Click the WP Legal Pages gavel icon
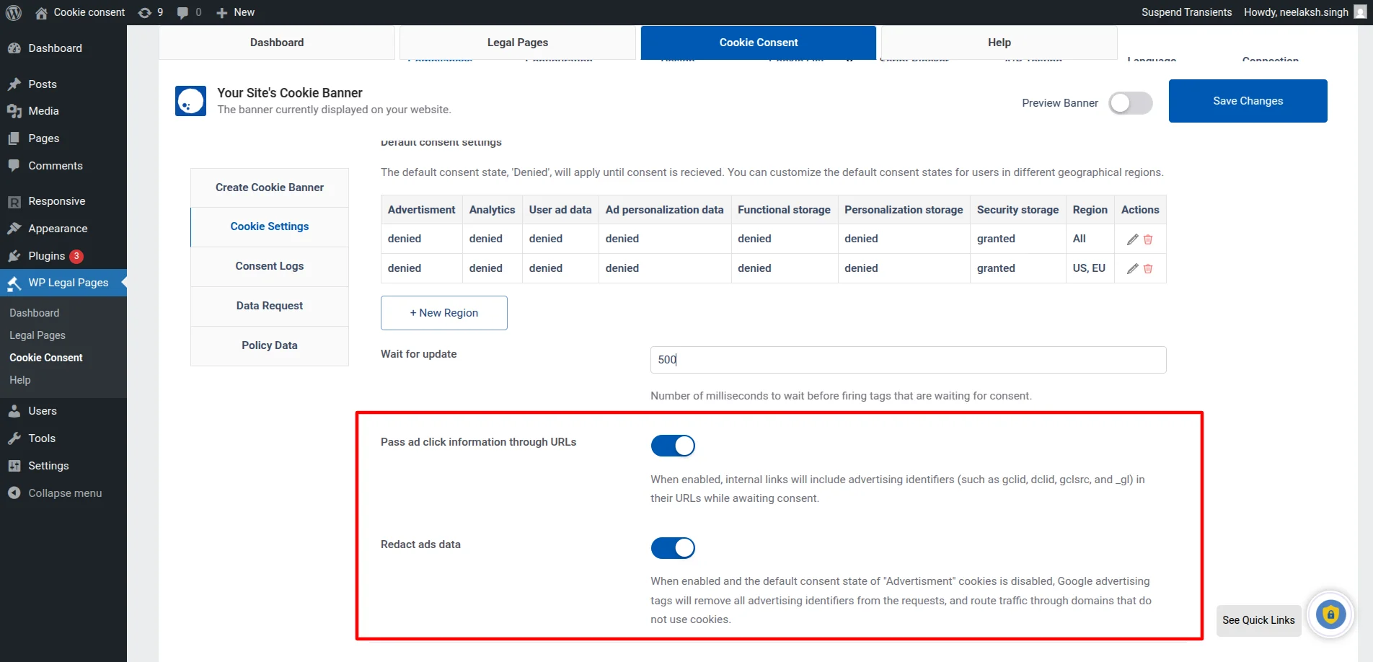This screenshot has width=1373, height=662. pyautogui.click(x=14, y=283)
